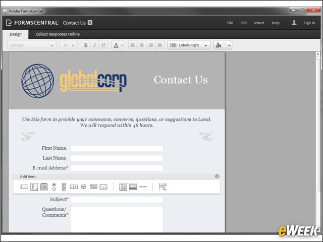The width and height of the screenshot is (323, 242).
Task: Open the File menu
Action: click(x=230, y=23)
